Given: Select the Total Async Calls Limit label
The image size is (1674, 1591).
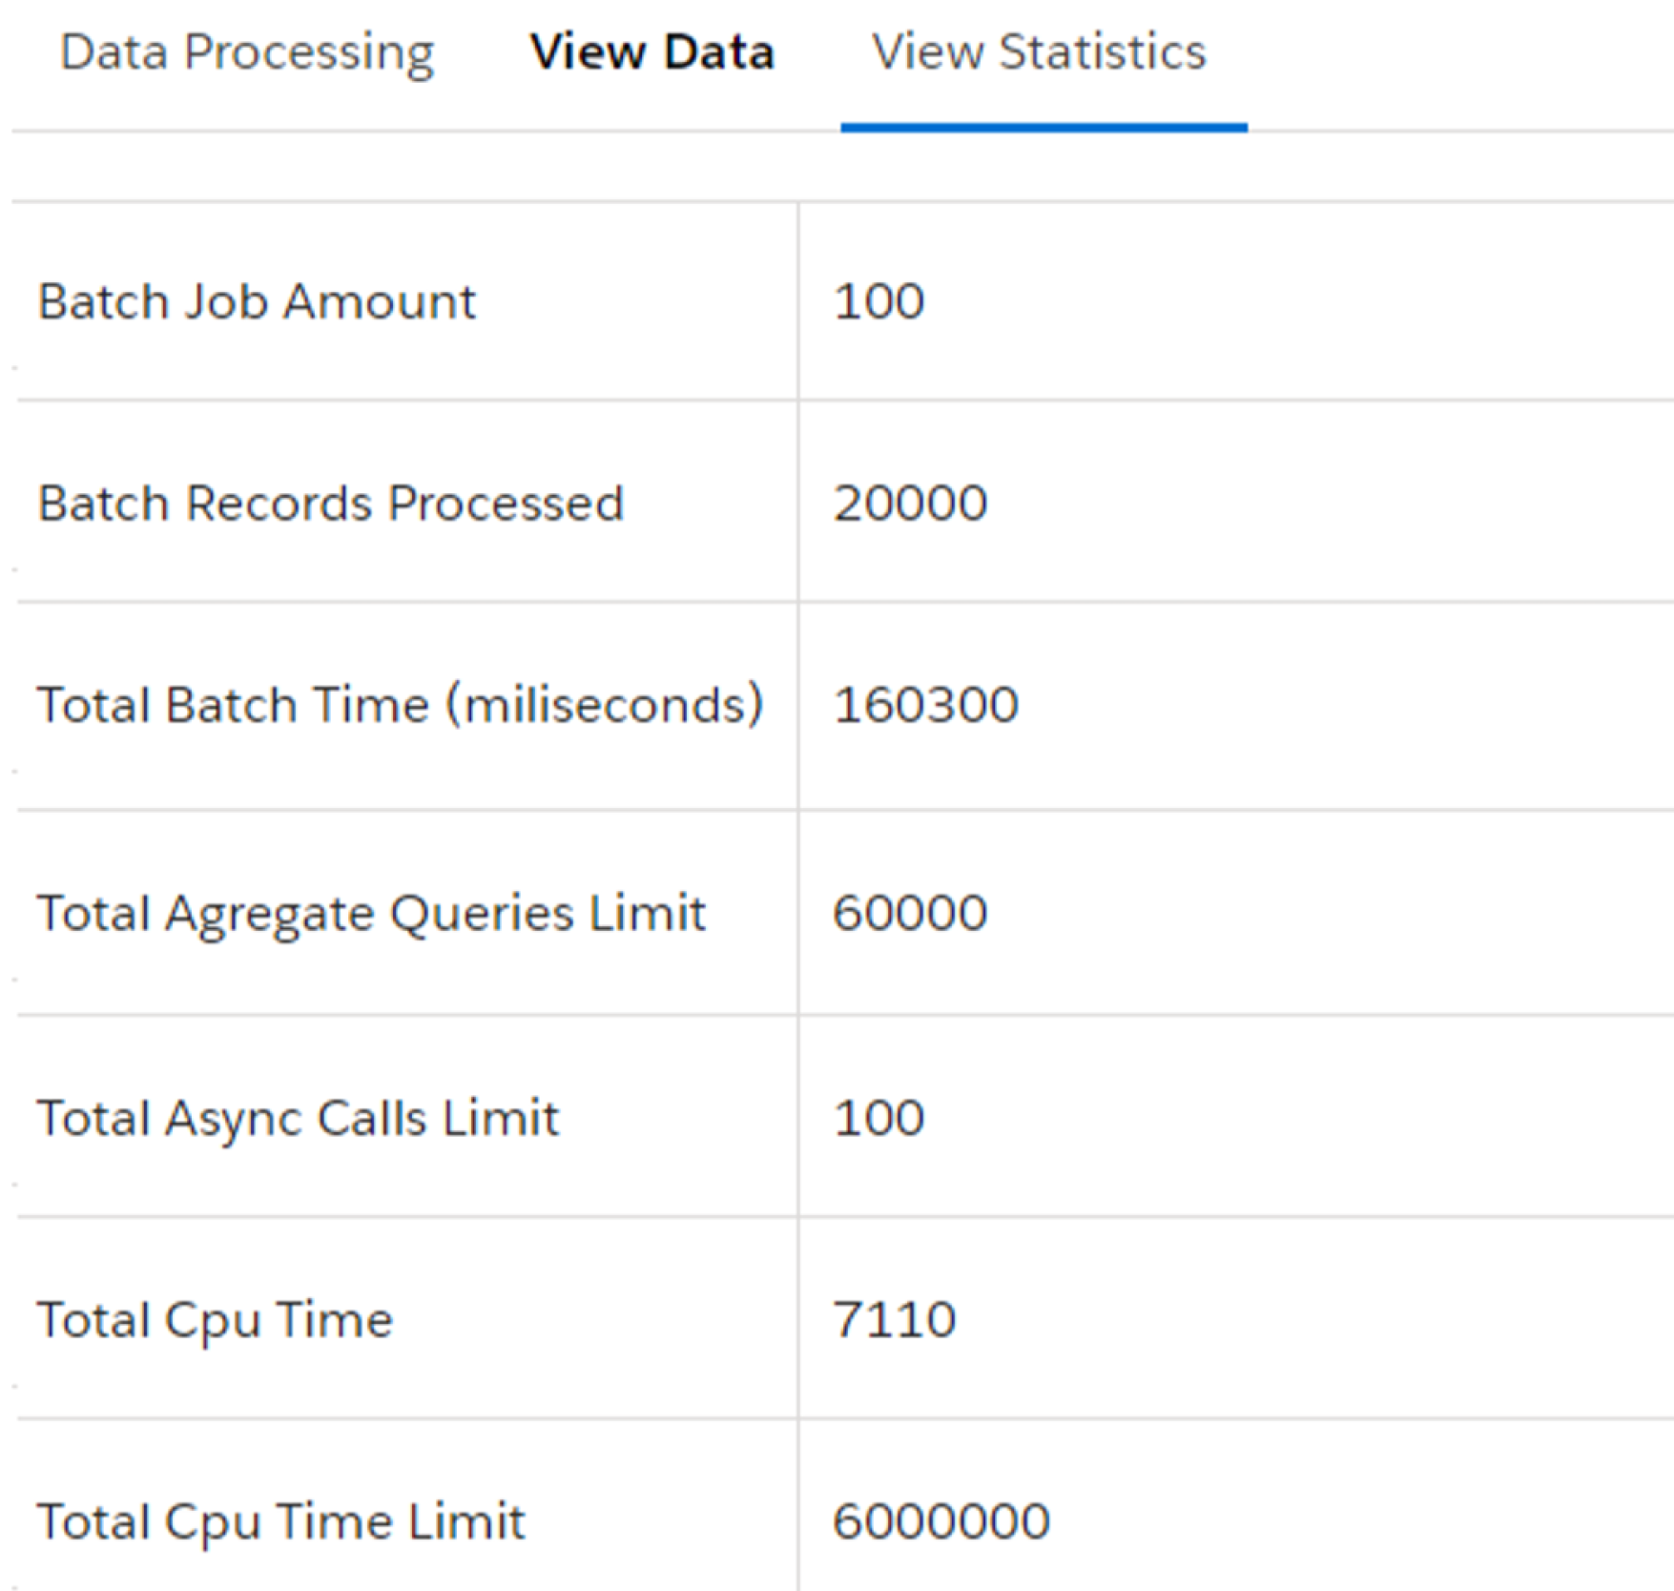Looking at the screenshot, I should (298, 1118).
